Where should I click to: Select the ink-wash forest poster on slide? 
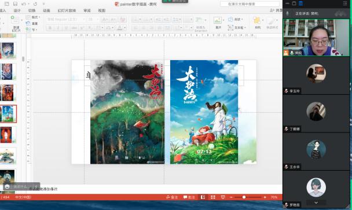tap(127, 112)
